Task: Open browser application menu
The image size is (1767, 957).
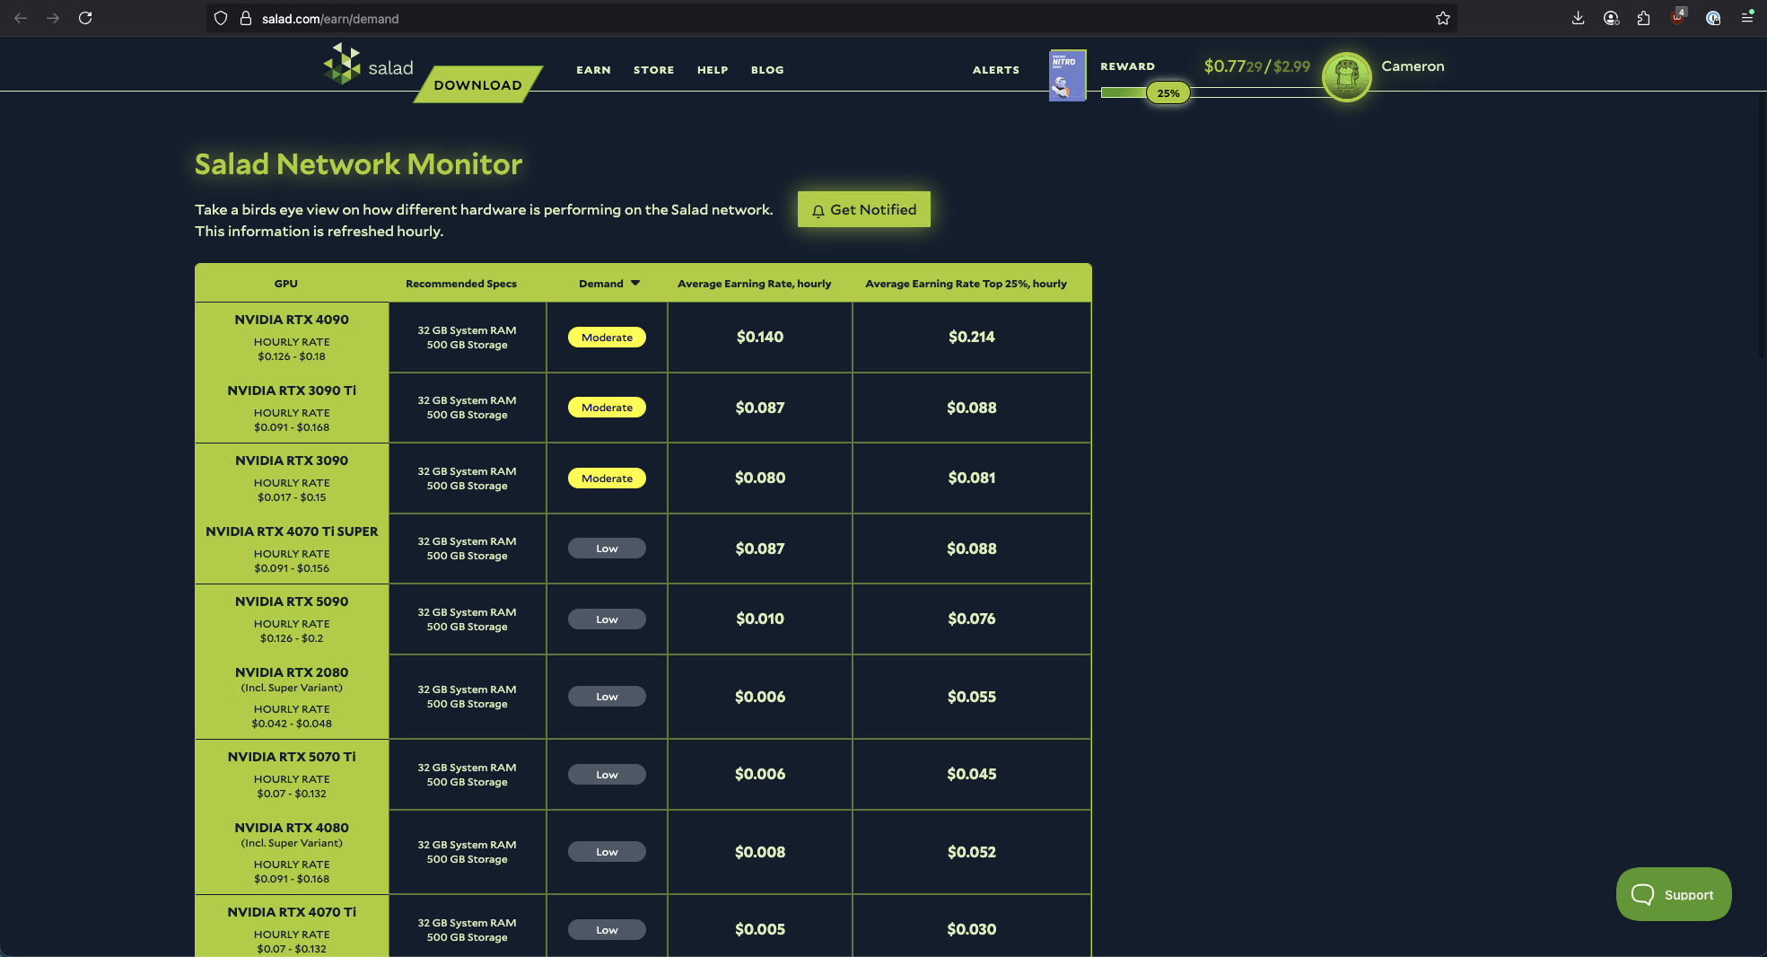Action: coord(1747,18)
